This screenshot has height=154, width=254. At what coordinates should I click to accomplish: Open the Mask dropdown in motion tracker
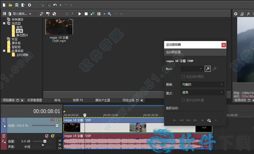point(192,69)
